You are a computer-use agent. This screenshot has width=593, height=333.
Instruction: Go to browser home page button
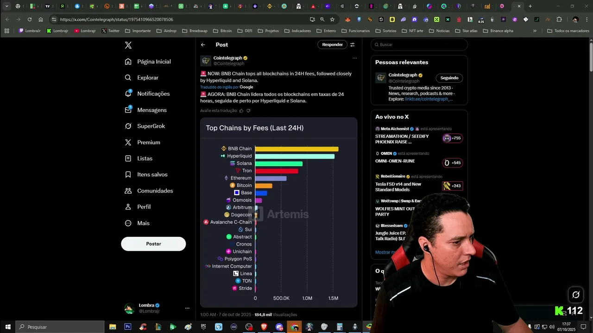(x=41, y=19)
